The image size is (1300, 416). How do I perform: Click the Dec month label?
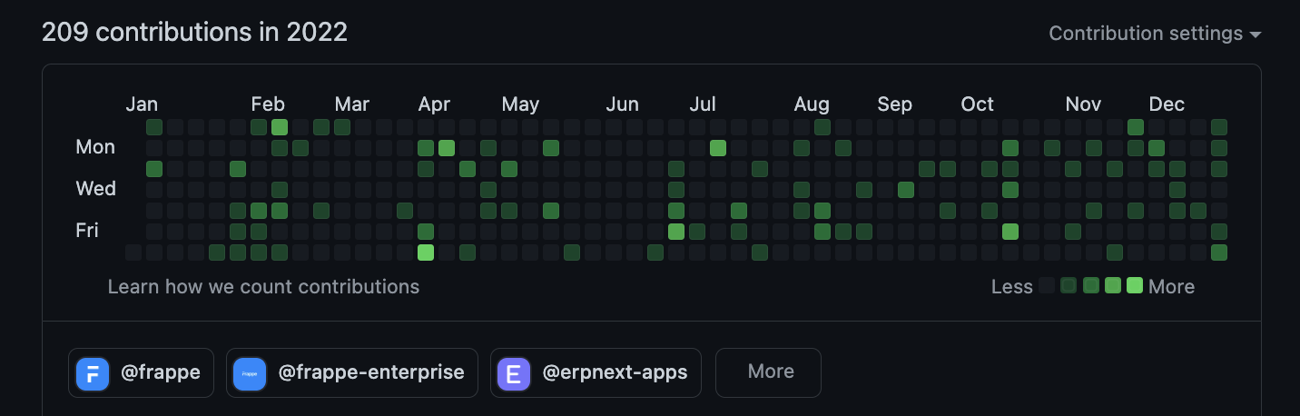coord(1167,104)
